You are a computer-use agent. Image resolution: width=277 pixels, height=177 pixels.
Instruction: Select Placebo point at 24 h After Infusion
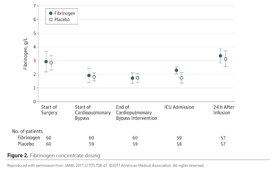(226, 59)
